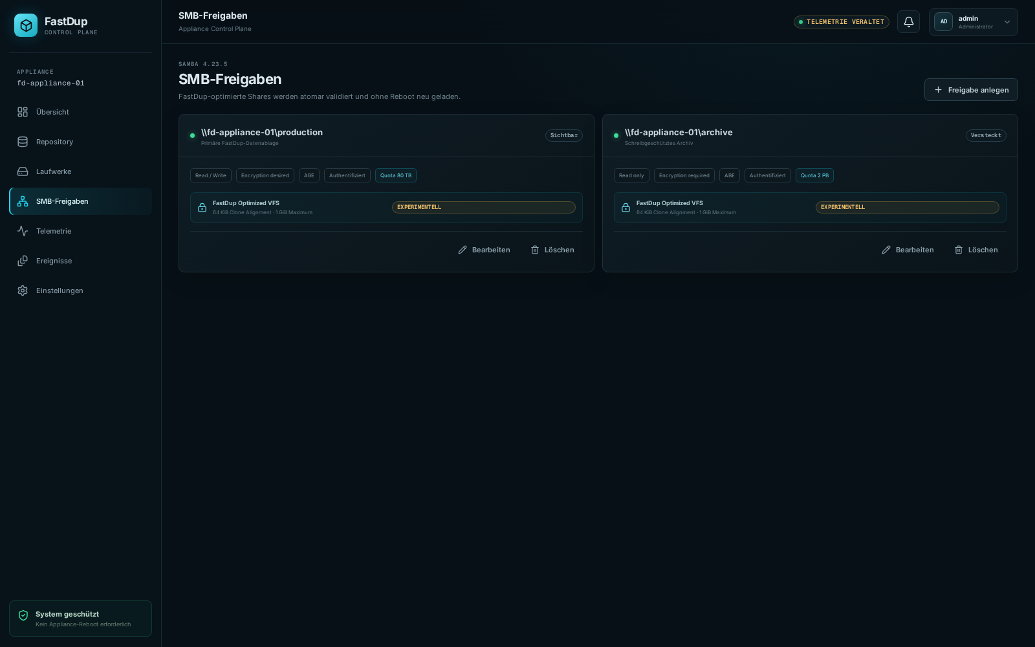
Task: Click the Telemetrie veraltet status badge
Action: coord(842,22)
